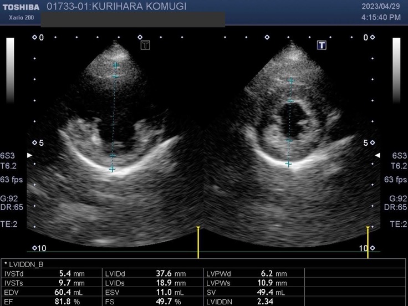Select the LVIDDN_B measurement header
Image resolution: width=408 pixels, height=306 pixels.
tap(22, 264)
